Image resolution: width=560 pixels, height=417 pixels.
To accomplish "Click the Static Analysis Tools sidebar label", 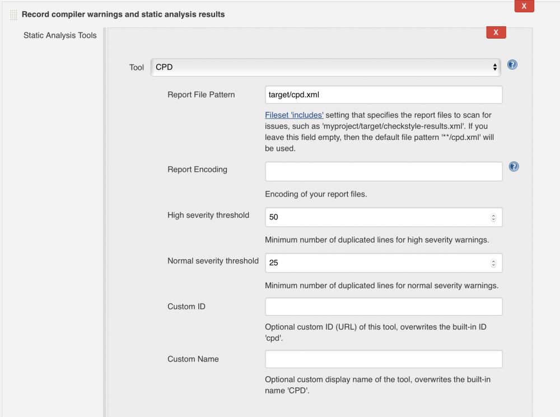I will pyautogui.click(x=60, y=35).
